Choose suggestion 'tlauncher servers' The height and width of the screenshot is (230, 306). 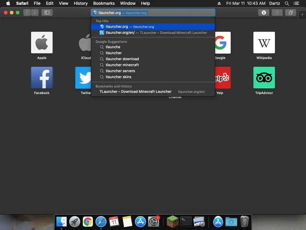(x=153, y=71)
